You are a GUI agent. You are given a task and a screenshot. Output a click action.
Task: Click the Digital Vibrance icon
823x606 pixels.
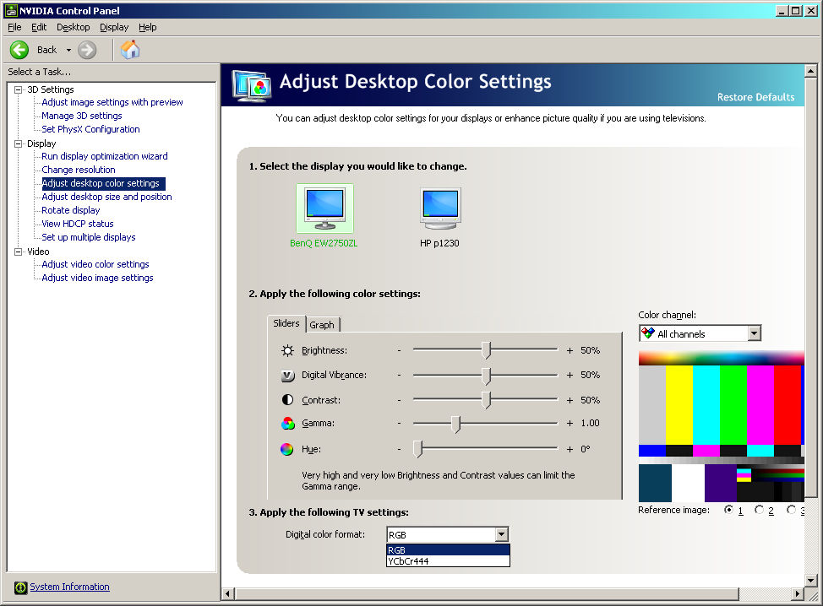point(287,376)
